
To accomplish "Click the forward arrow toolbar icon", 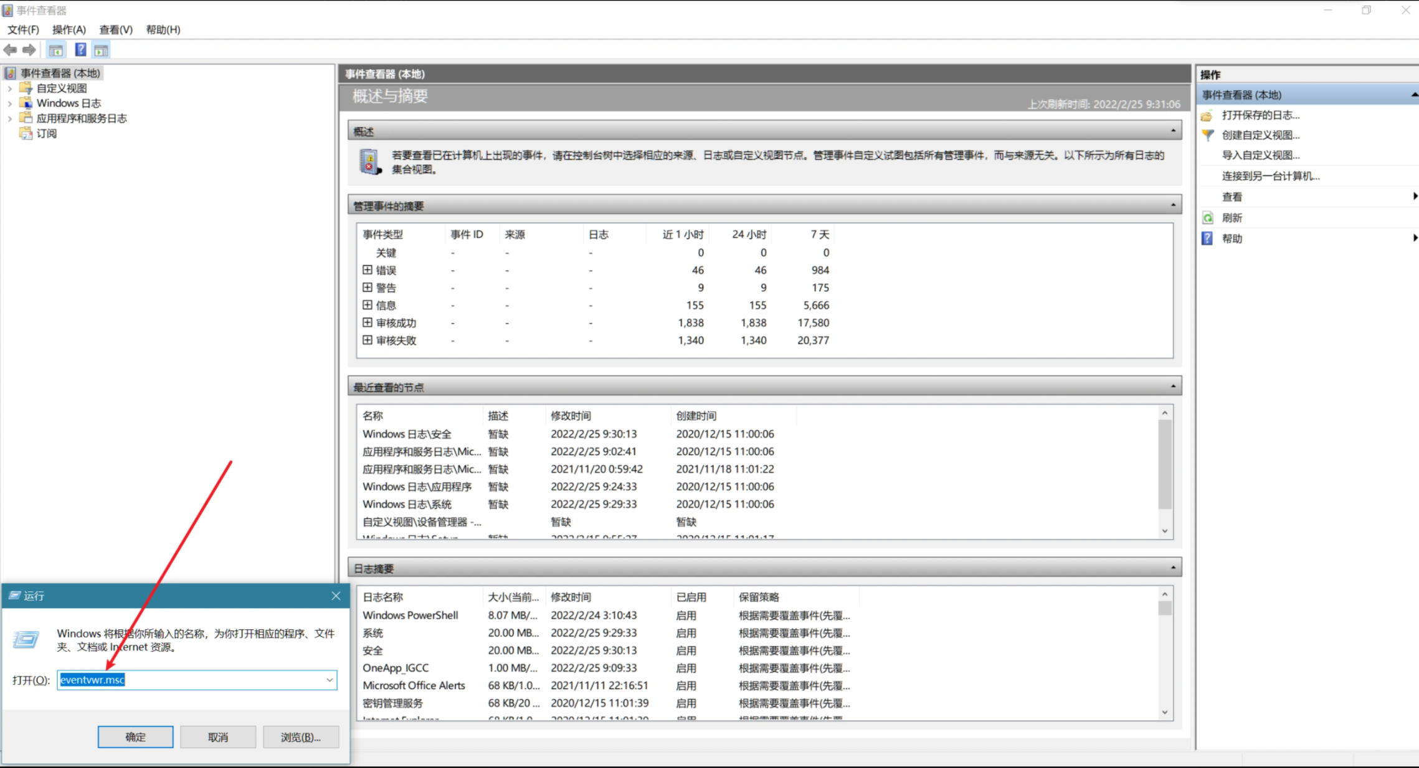I will click(29, 50).
